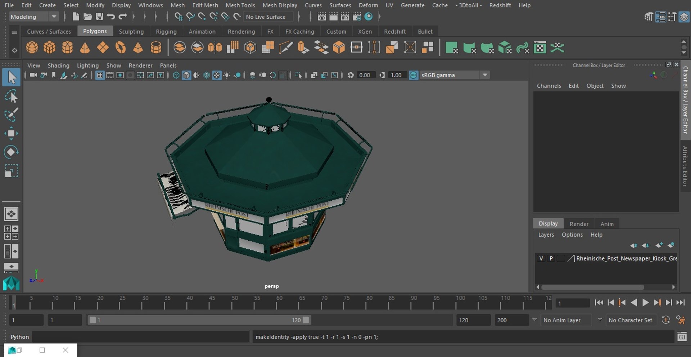Open the viewport Shading menu
This screenshot has height=357, width=691.
(58, 65)
